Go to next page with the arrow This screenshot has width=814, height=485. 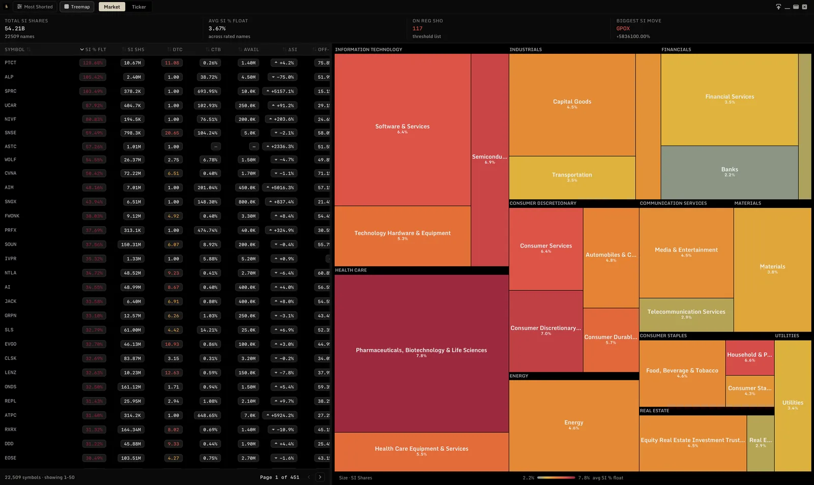[320, 477]
